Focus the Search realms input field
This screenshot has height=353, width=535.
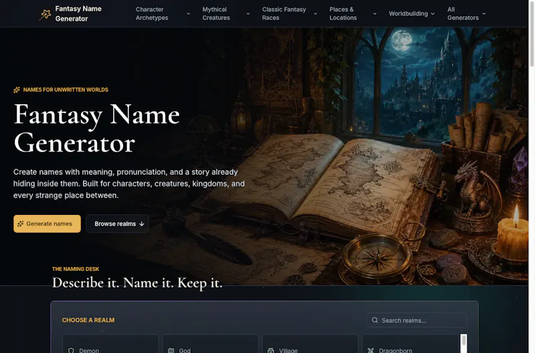417,320
